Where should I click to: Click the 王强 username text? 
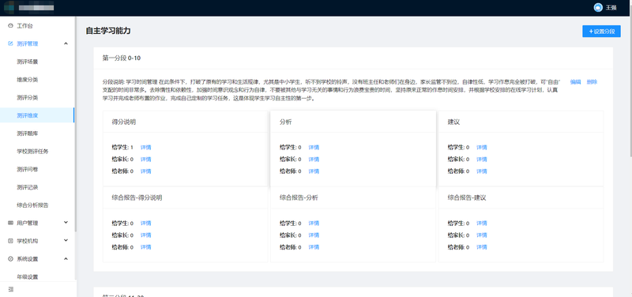click(611, 8)
